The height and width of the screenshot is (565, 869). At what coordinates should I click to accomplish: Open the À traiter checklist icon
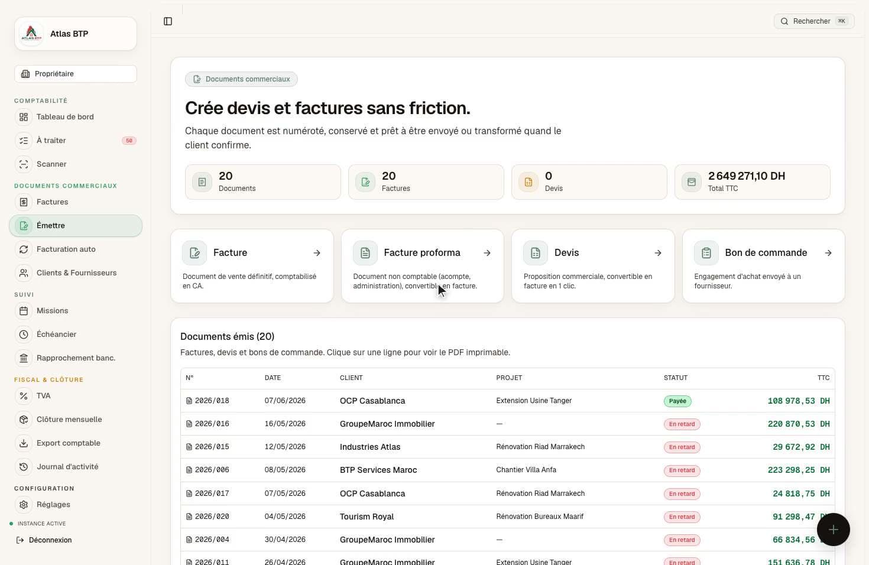pyautogui.click(x=24, y=141)
